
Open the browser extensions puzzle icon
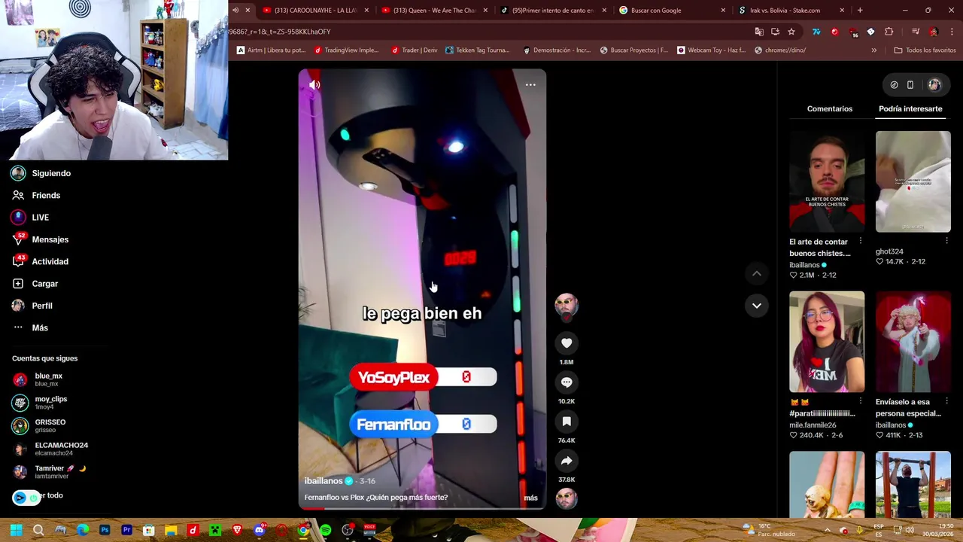click(x=889, y=32)
